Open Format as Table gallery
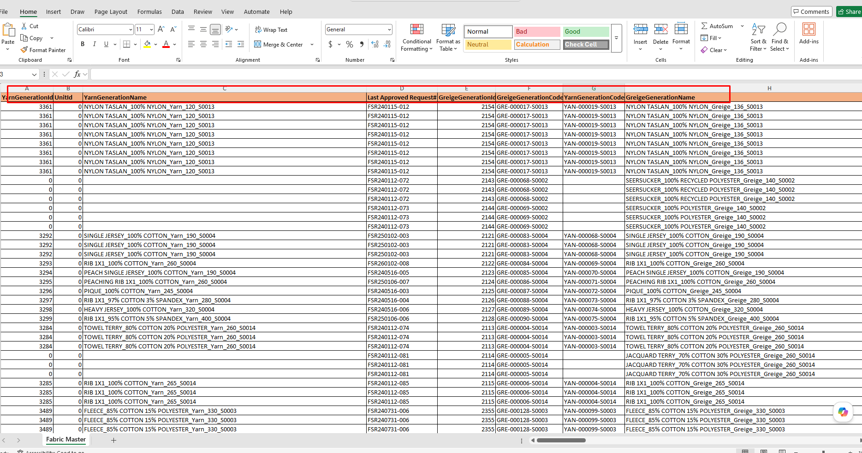This screenshot has height=453, width=862. click(448, 38)
